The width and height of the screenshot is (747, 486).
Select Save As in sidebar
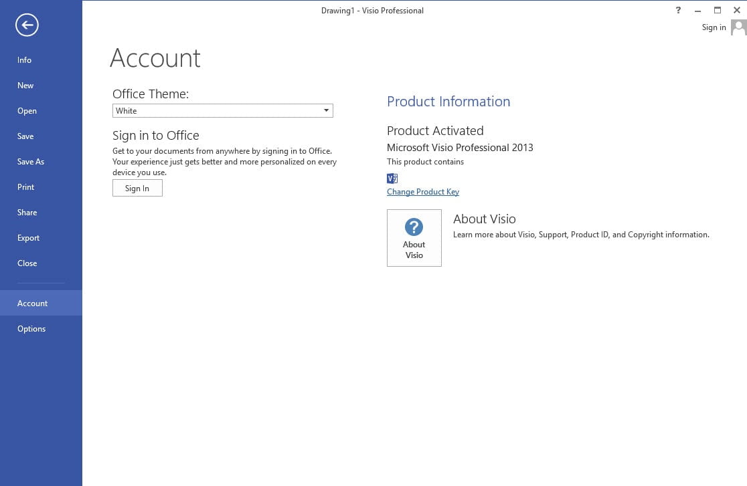point(31,162)
